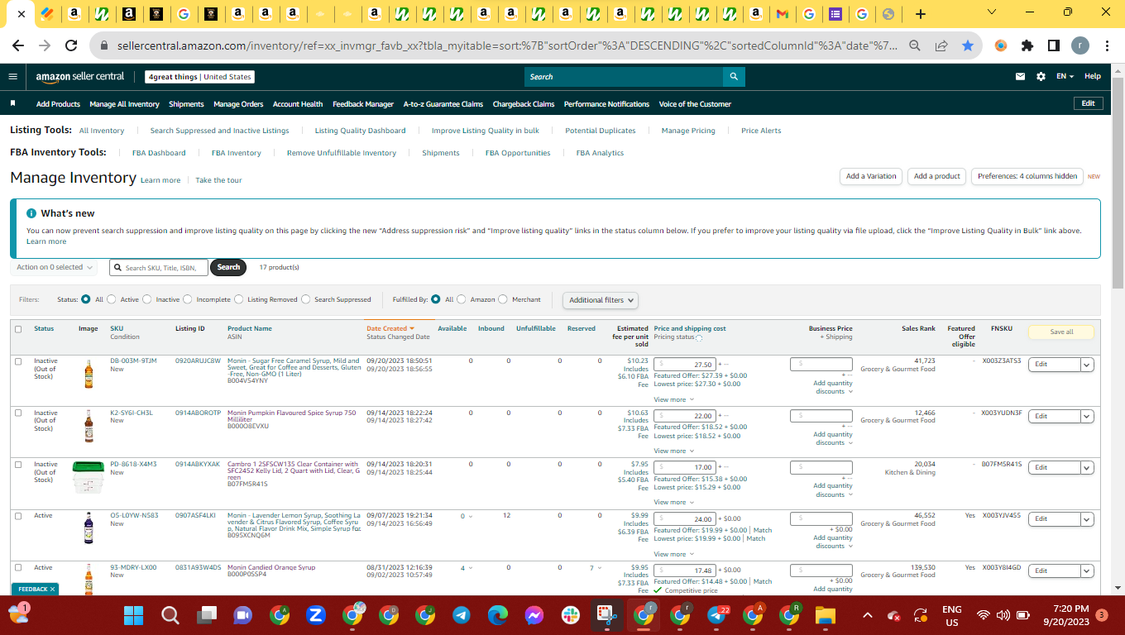Click the Windows Task View icon
The image size is (1125, 635).
(206, 615)
